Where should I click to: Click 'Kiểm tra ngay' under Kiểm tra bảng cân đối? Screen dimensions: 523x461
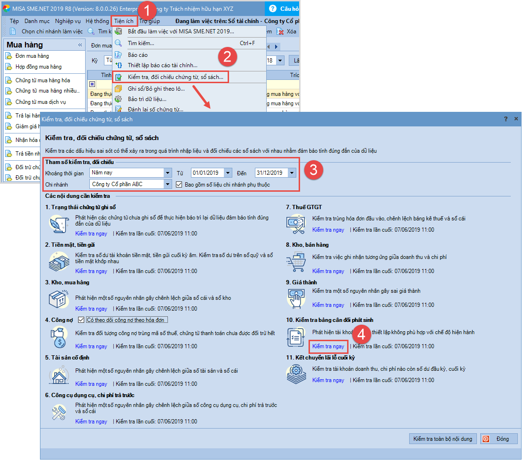(x=328, y=346)
